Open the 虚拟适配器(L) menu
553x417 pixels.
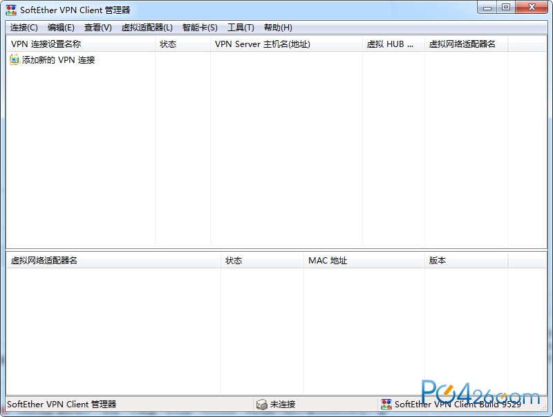tap(147, 28)
